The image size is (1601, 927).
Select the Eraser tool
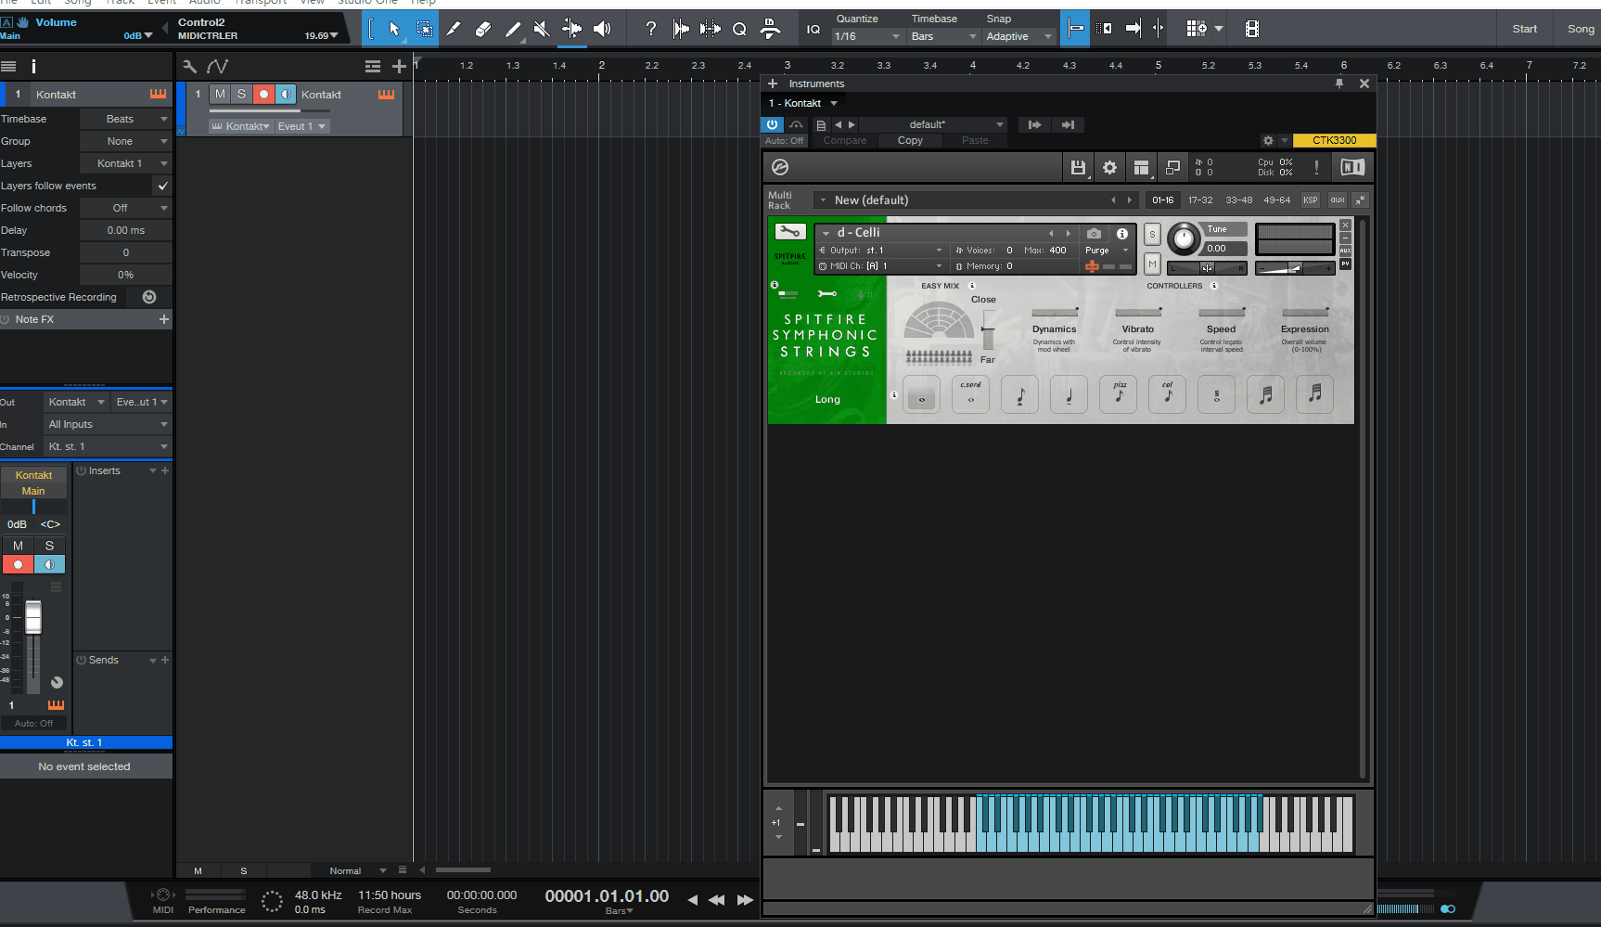[x=482, y=29]
